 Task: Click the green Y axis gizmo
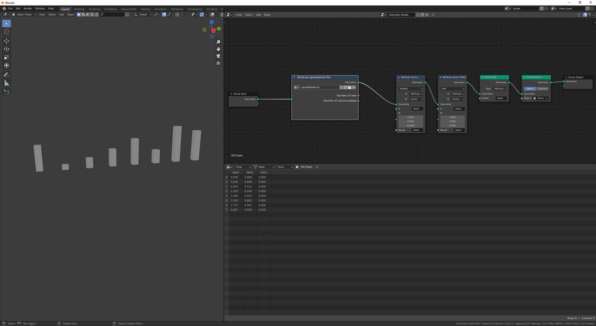tap(219, 29)
